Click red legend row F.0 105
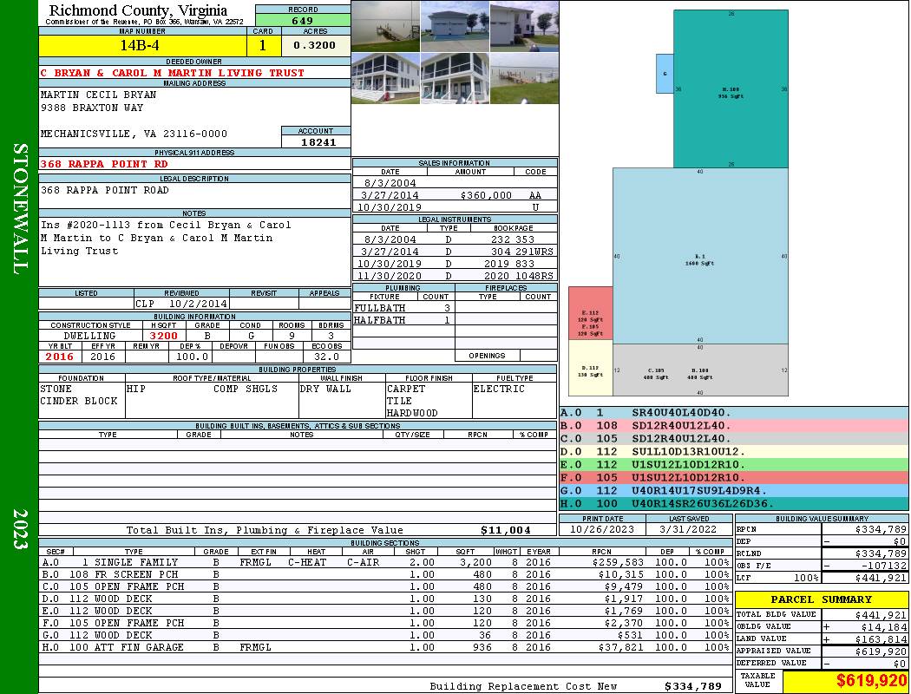911x694 pixels. click(x=734, y=477)
